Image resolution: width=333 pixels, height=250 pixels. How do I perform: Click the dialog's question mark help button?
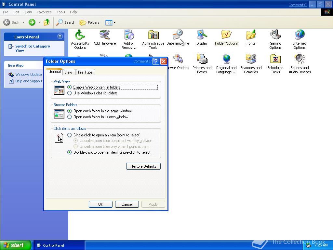tap(156, 62)
